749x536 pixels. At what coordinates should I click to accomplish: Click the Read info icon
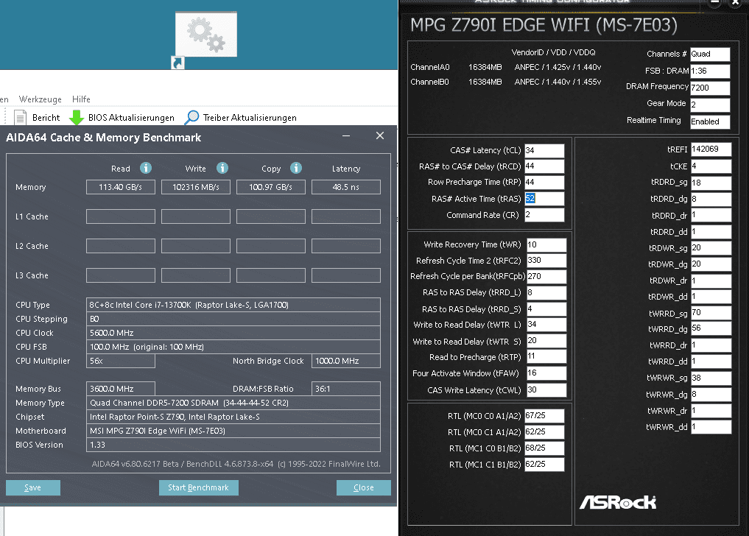(146, 168)
